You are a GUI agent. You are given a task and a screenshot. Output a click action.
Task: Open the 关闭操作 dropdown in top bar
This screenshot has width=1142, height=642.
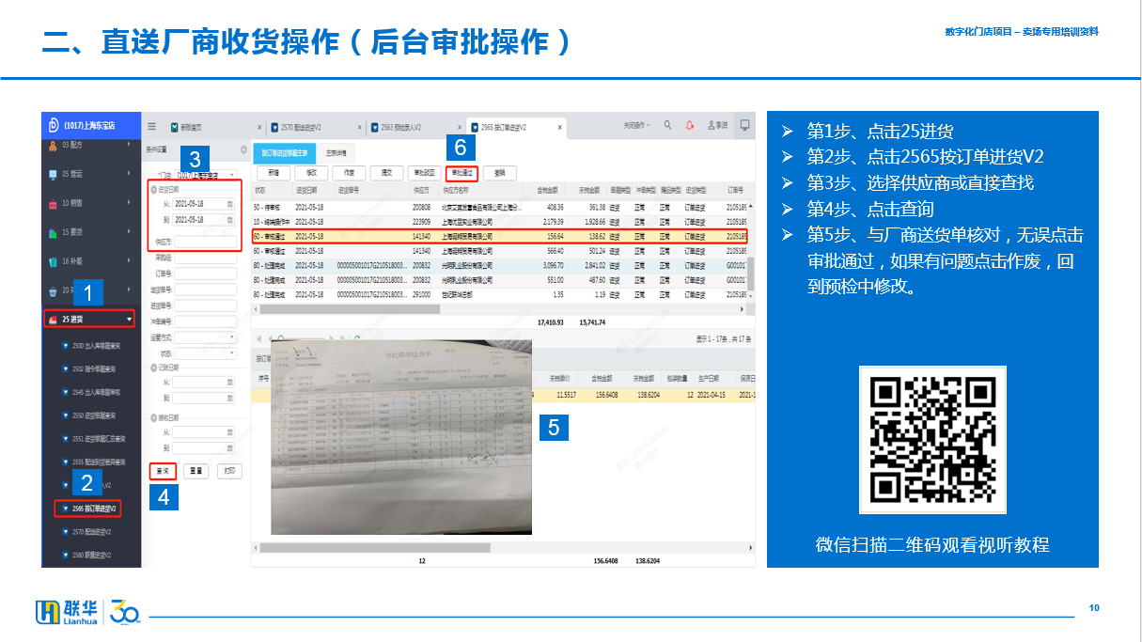637,125
